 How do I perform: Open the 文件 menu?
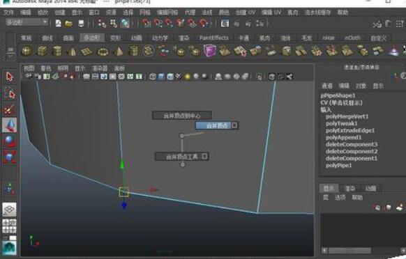[8, 13]
